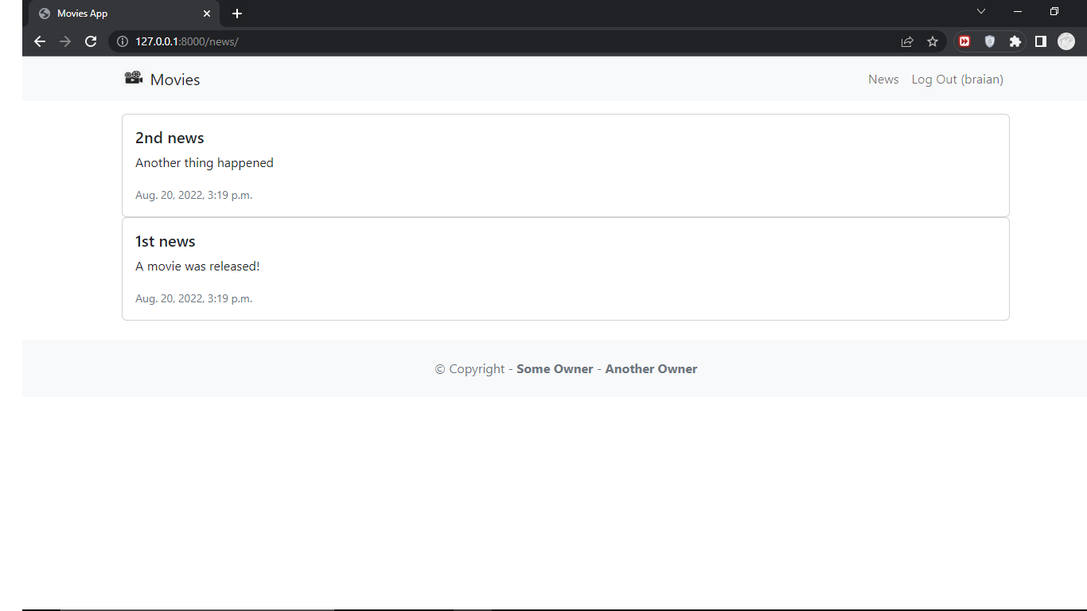Click the Some Owner footer link
The width and height of the screenshot is (1087, 611).
tap(555, 368)
